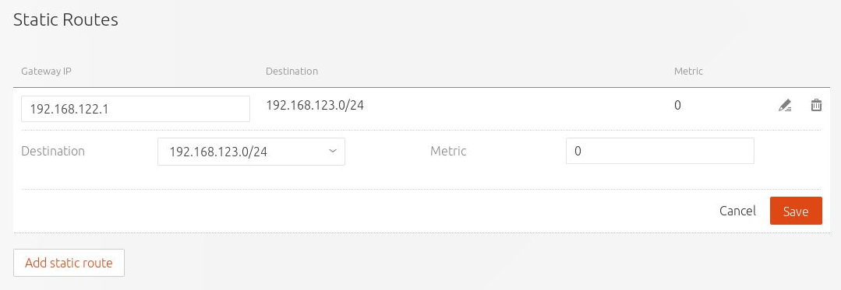Click the Destination form label

coord(53,151)
